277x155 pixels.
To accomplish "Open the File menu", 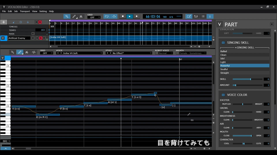I will point(4,11).
